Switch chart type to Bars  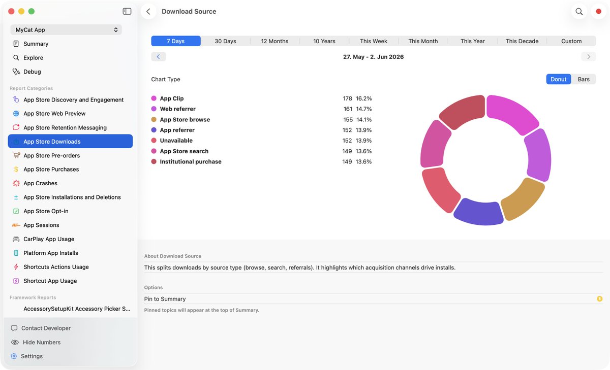584,79
